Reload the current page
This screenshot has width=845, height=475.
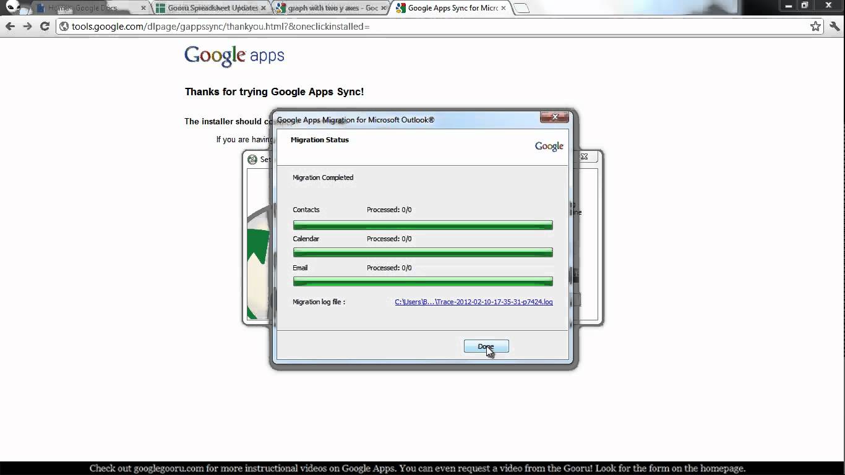(45, 26)
